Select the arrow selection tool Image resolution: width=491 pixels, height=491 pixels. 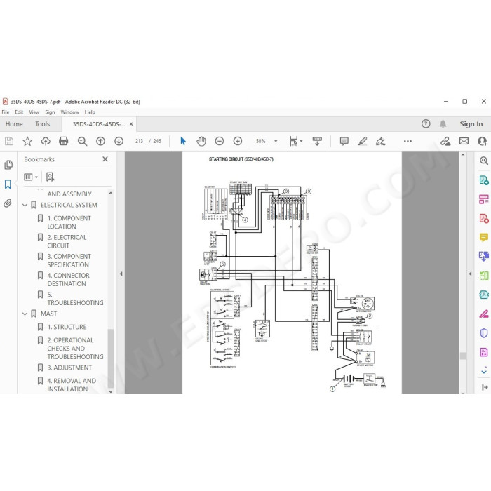coord(183,141)
